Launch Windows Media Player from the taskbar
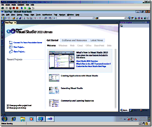 (x=31, y=119)
